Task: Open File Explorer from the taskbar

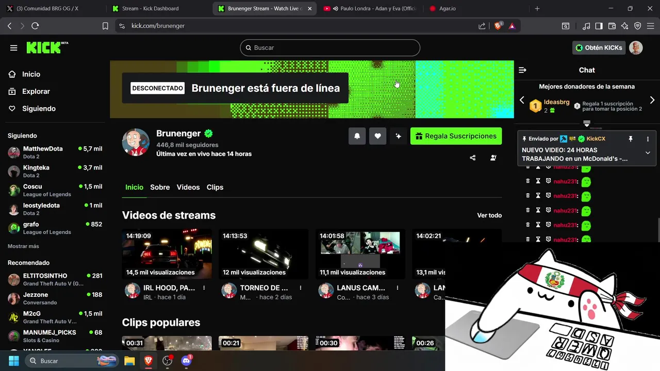Action: pyautogui.click(x=129, y=361)
